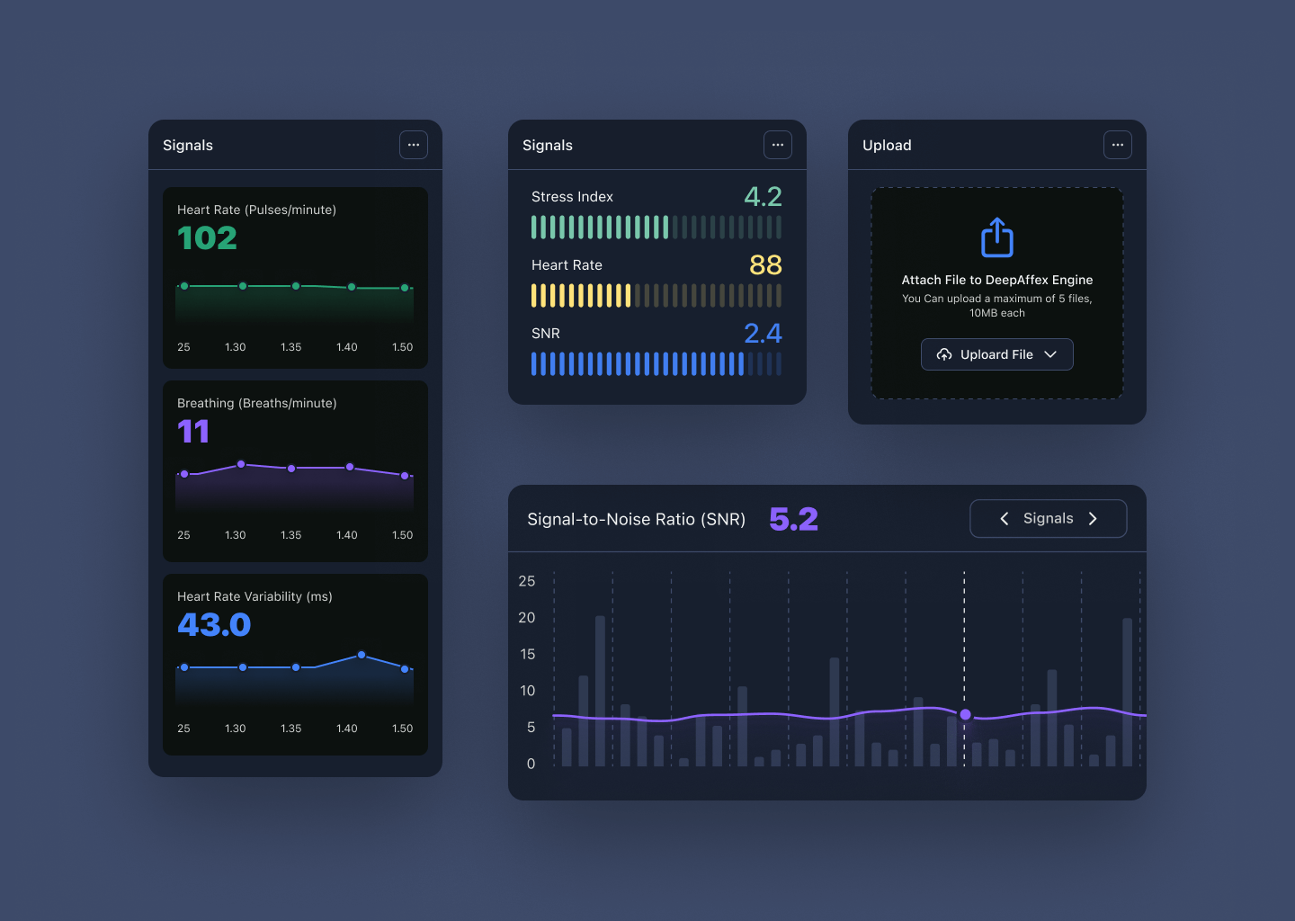This screenshot has width=1295, height=921.
Task: Click the peak data point on the Heart Rate Variability line
Action: (362, 655)
